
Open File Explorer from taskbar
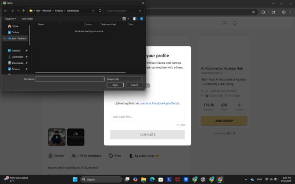144,180
